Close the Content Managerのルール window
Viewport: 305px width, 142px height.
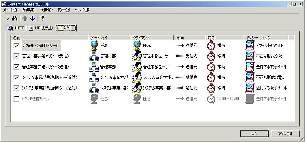[300, 4]
